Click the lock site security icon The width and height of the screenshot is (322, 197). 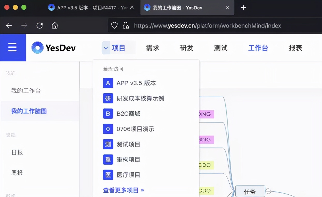click(x=126, y=25)
